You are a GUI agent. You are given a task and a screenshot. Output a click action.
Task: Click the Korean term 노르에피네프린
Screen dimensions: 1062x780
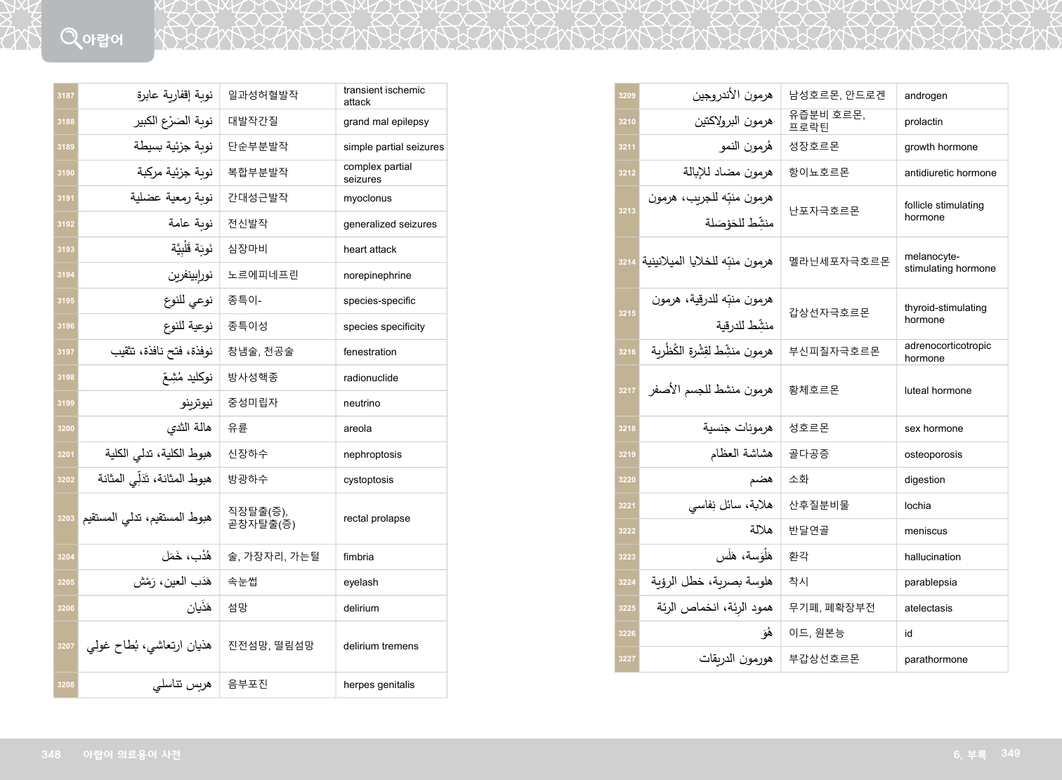coord(263,275)
